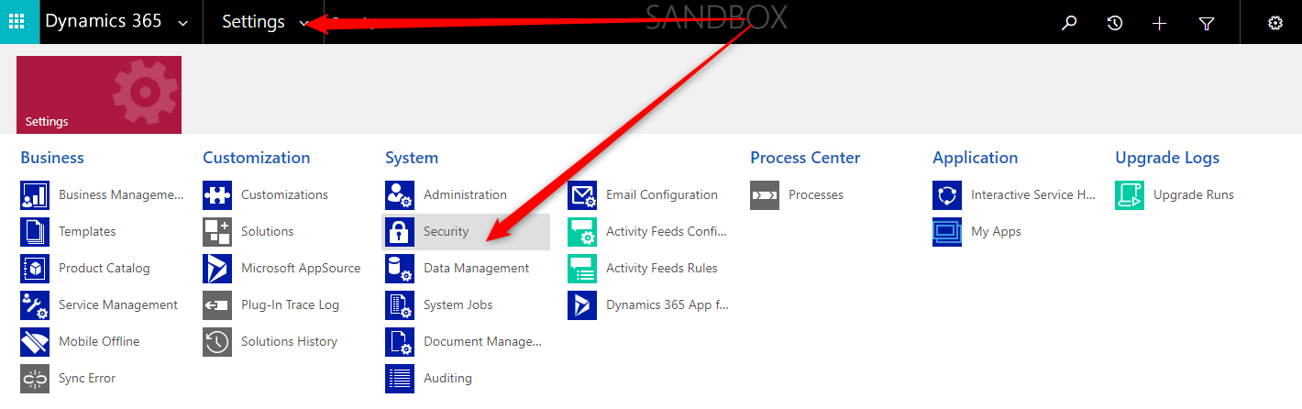Click the plus quick create icon
Viewport: 1302px width, 409px height.
[1160, 23]
